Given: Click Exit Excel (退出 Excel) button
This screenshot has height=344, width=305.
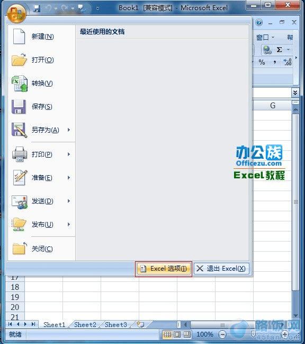Looking at the screenshot, I should (221, 269).
